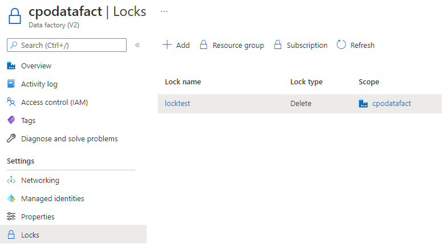Viewport: 442px width, 245px height.
Task: Click the data factory icon in Scope column
Action: point(363,103)
